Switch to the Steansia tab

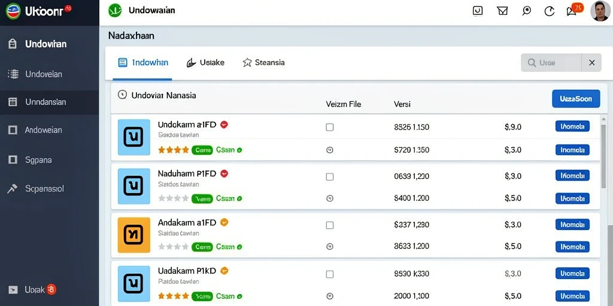tap(263, 62)
